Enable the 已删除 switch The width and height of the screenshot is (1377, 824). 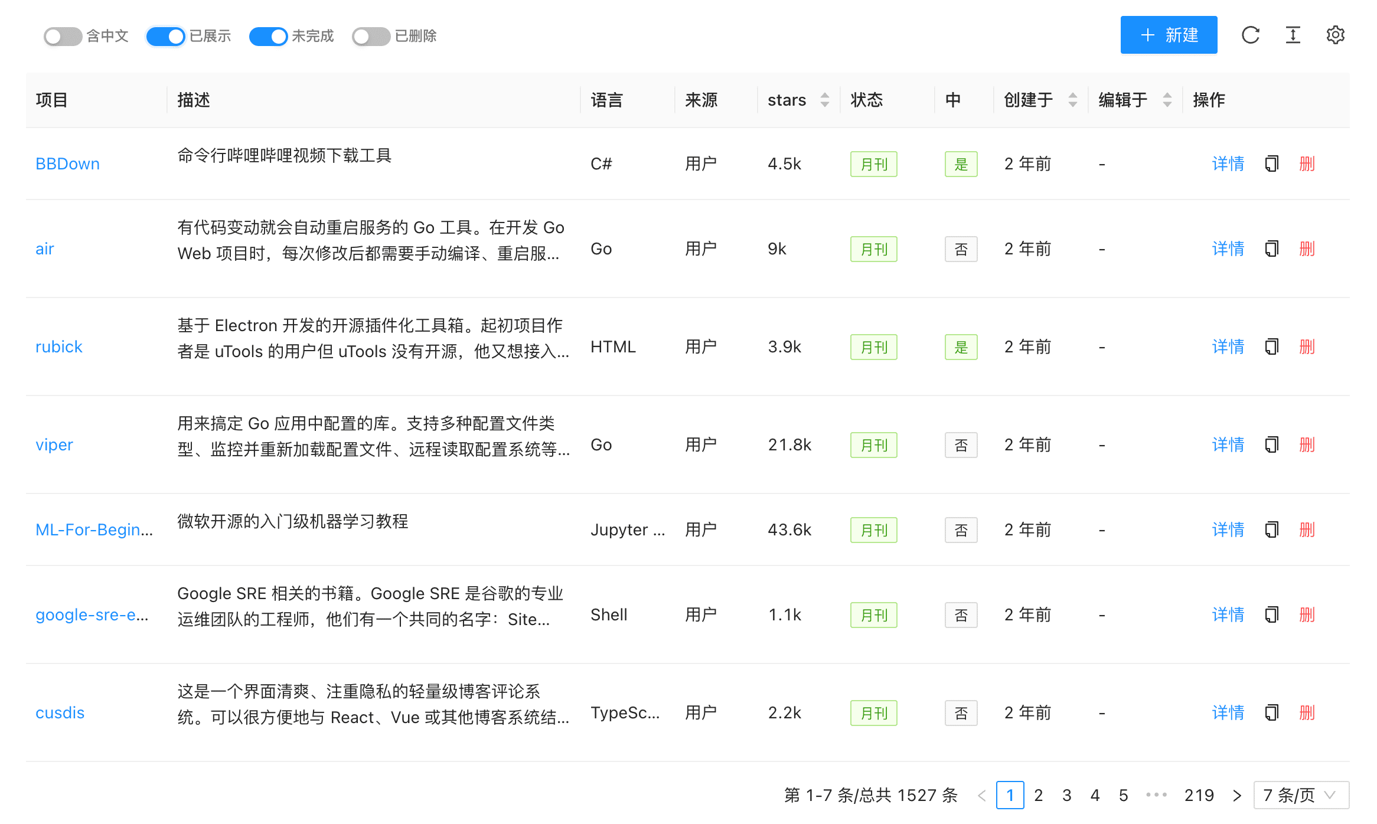click(371, 36)
